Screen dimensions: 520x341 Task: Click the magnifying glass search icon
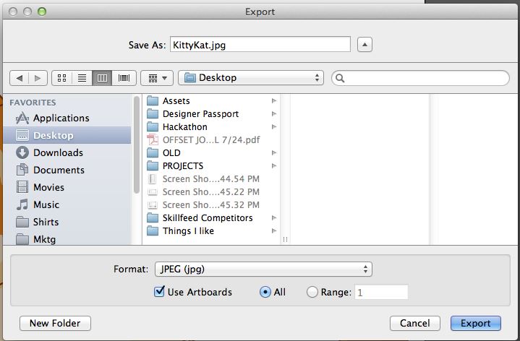point(340,78)
